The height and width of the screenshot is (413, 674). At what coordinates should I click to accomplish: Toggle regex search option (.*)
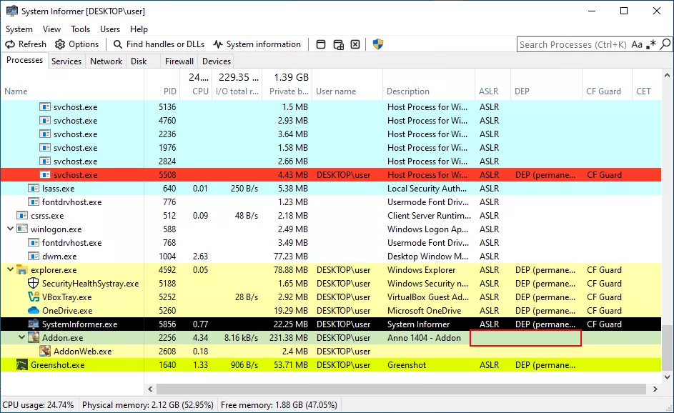click(x=651, y=44)
